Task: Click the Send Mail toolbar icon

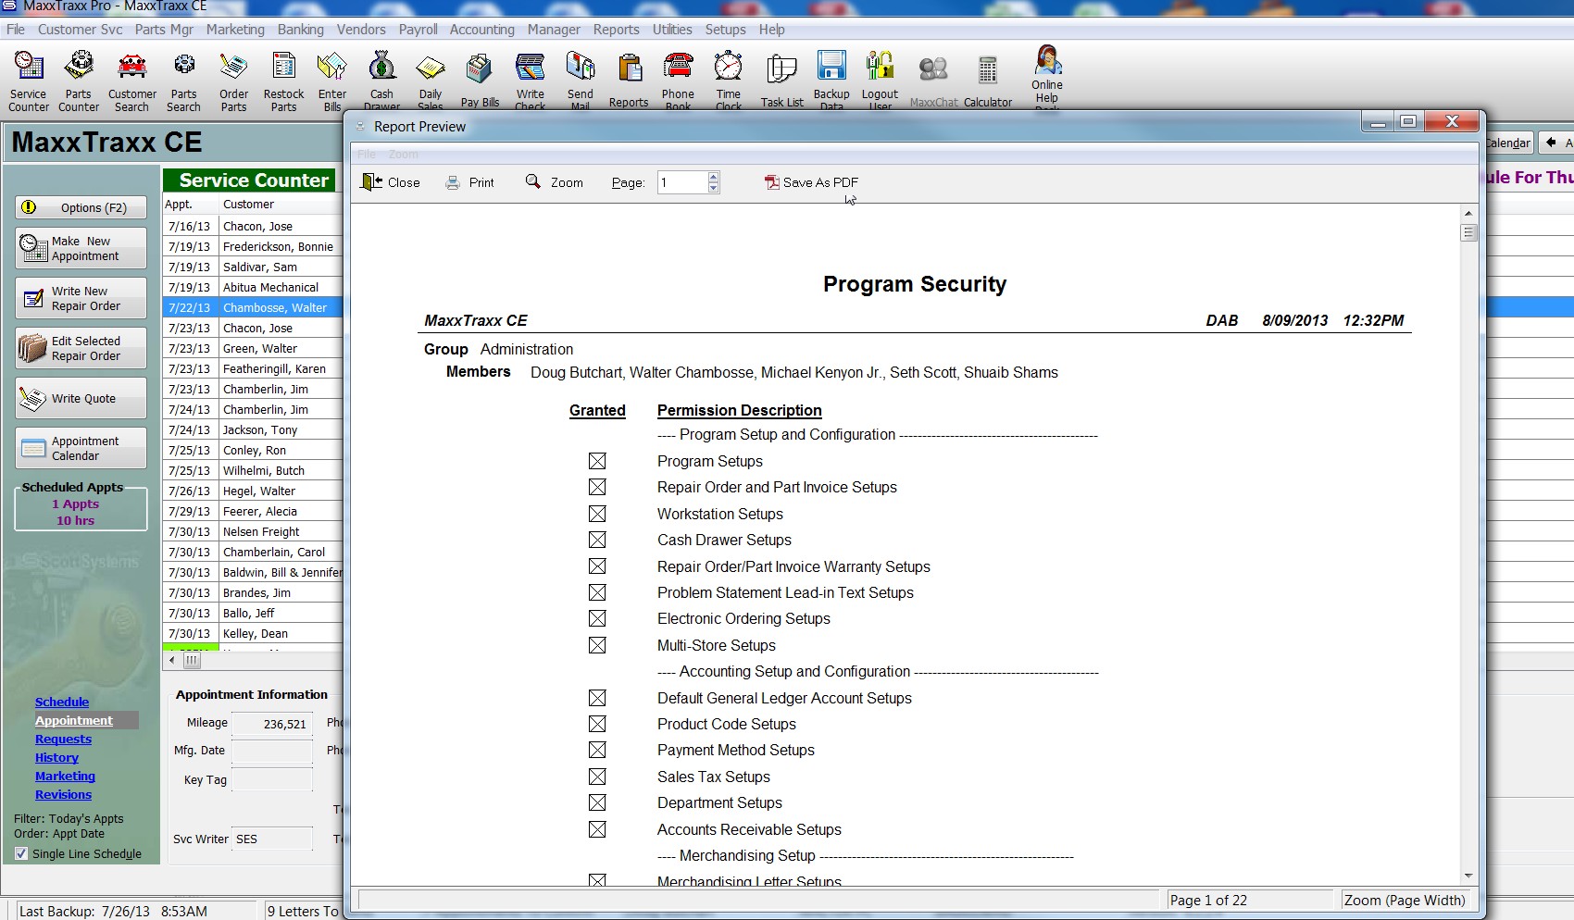Action: pos(581,81)
